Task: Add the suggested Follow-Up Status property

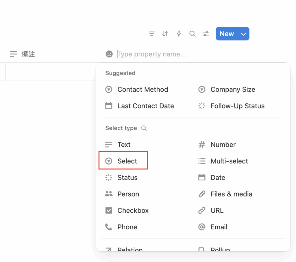Action: coord(232,106)
